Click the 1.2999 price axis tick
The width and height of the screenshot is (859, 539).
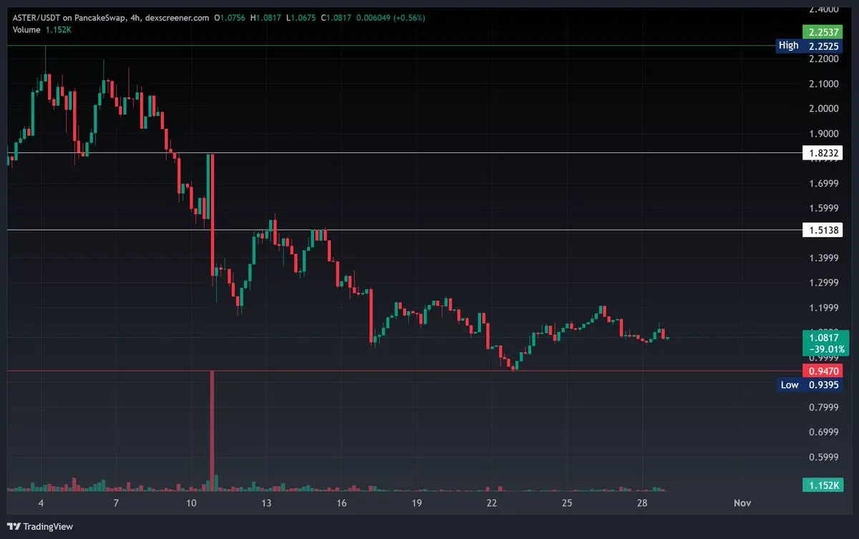[823, 283]
